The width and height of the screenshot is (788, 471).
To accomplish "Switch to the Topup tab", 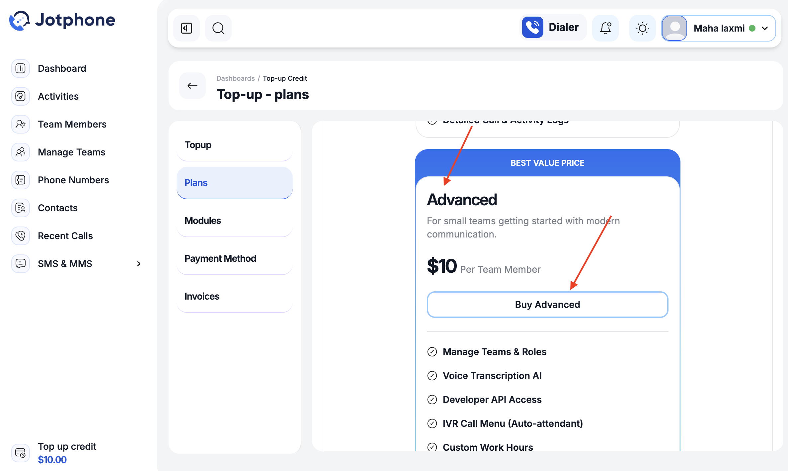I will [x=235, y=145].
